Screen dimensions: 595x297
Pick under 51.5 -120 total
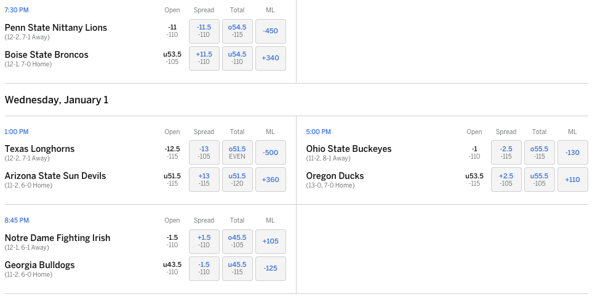click(x=237, y=180)
